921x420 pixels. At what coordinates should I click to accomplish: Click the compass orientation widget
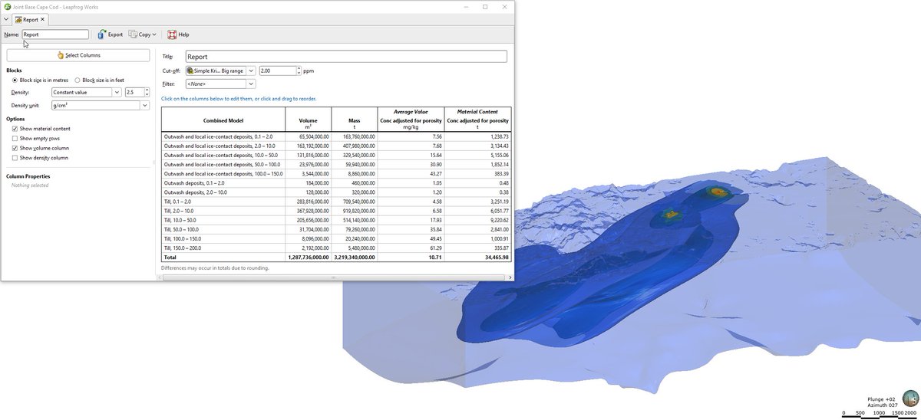(910, 398)
